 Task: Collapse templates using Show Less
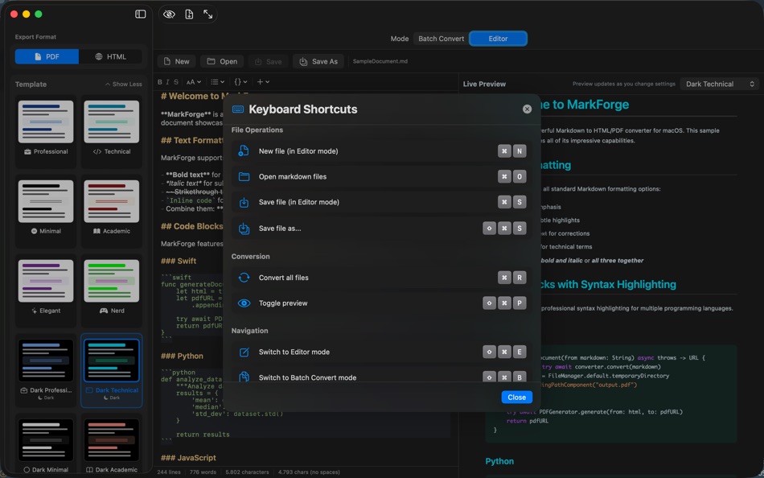(x=127, y=84)
